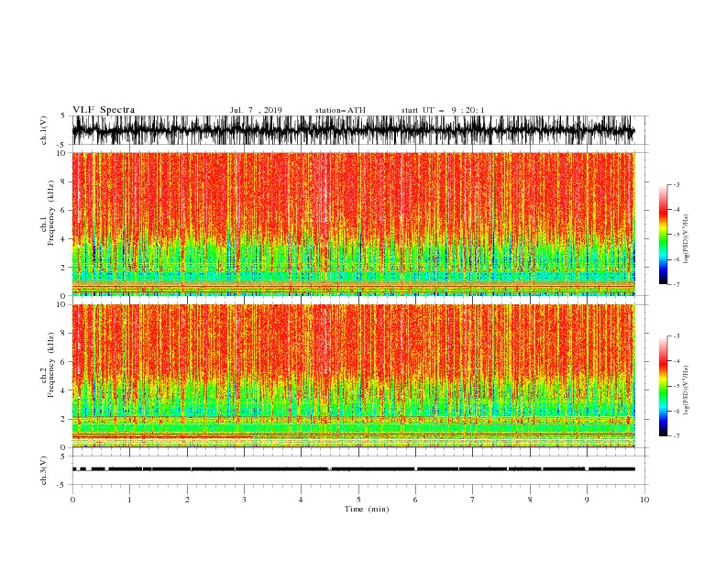The image size is (726, 561).
Task: Click time axis tick label '1'
Action: click(x=129, y=500)
